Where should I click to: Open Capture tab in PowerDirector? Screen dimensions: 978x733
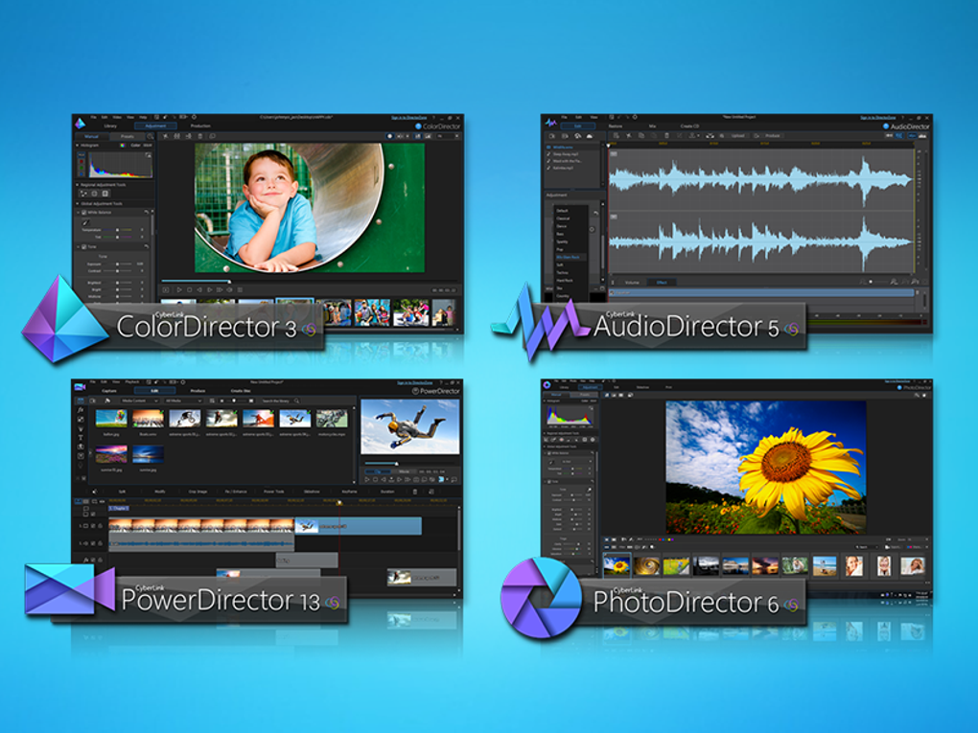click(109, 391)
